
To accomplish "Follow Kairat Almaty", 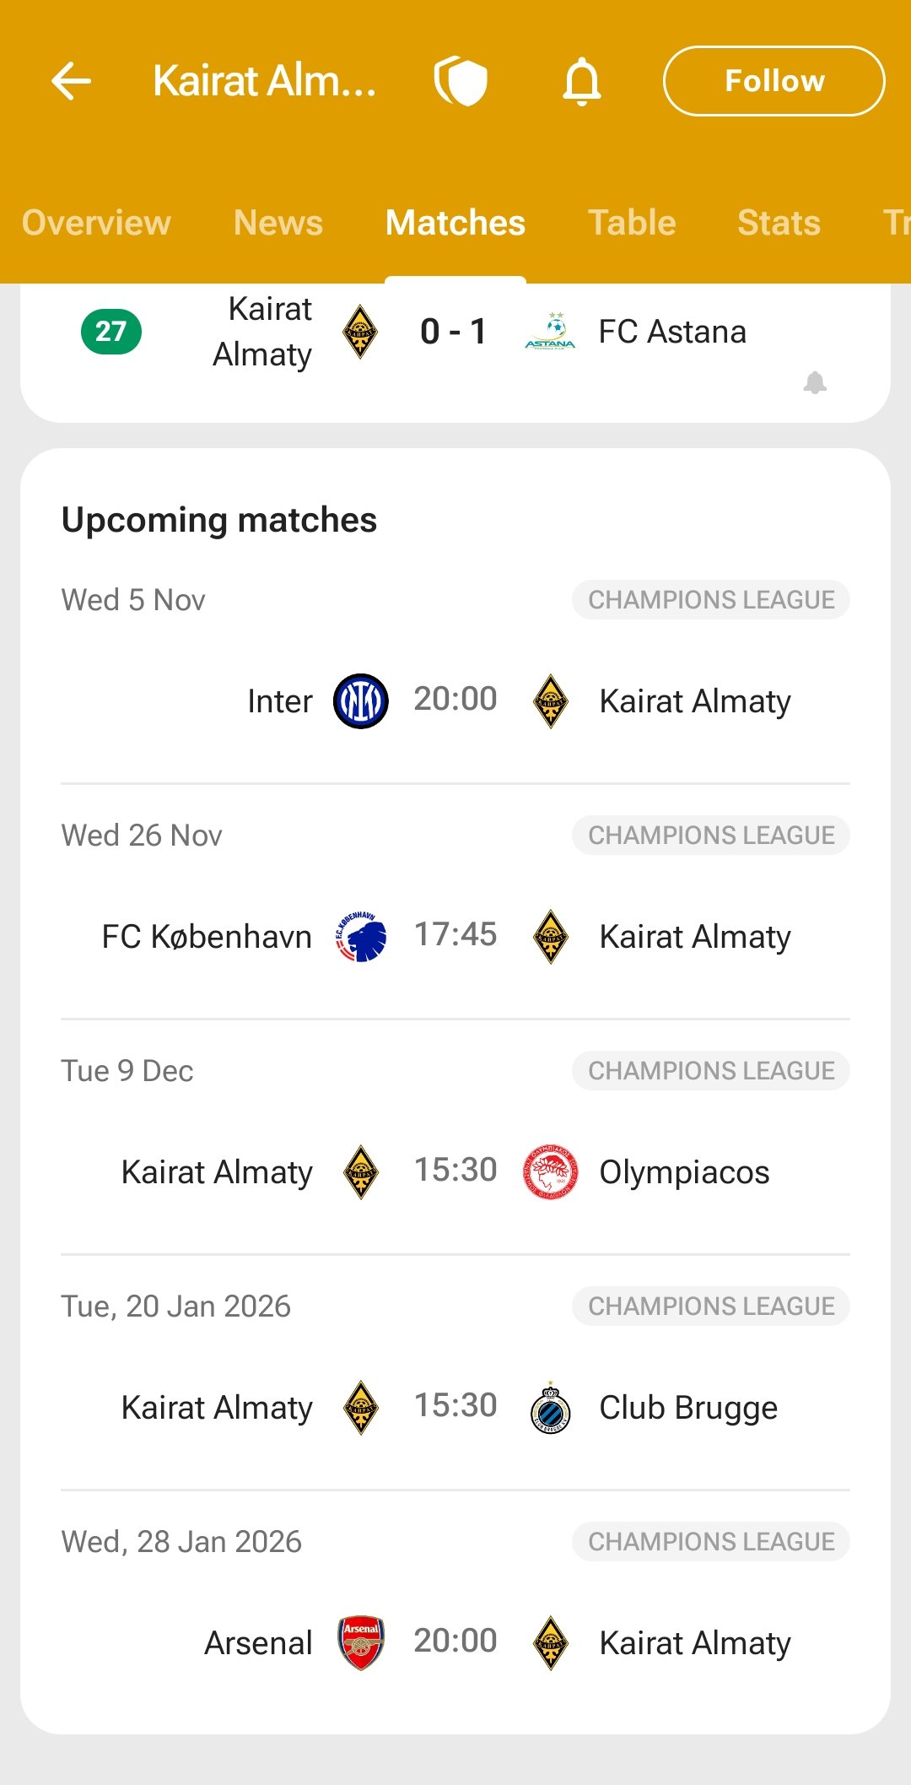I will (x=774, y=81).
